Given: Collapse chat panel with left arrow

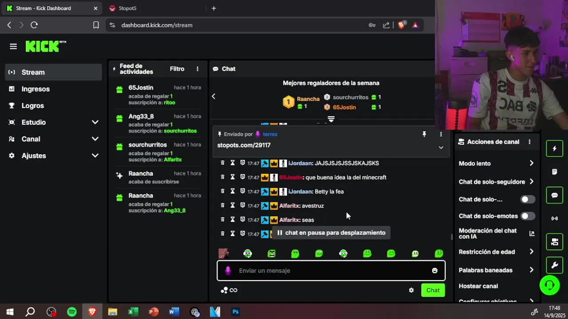Looking at the screenshot, I should (x=213, y=96).
